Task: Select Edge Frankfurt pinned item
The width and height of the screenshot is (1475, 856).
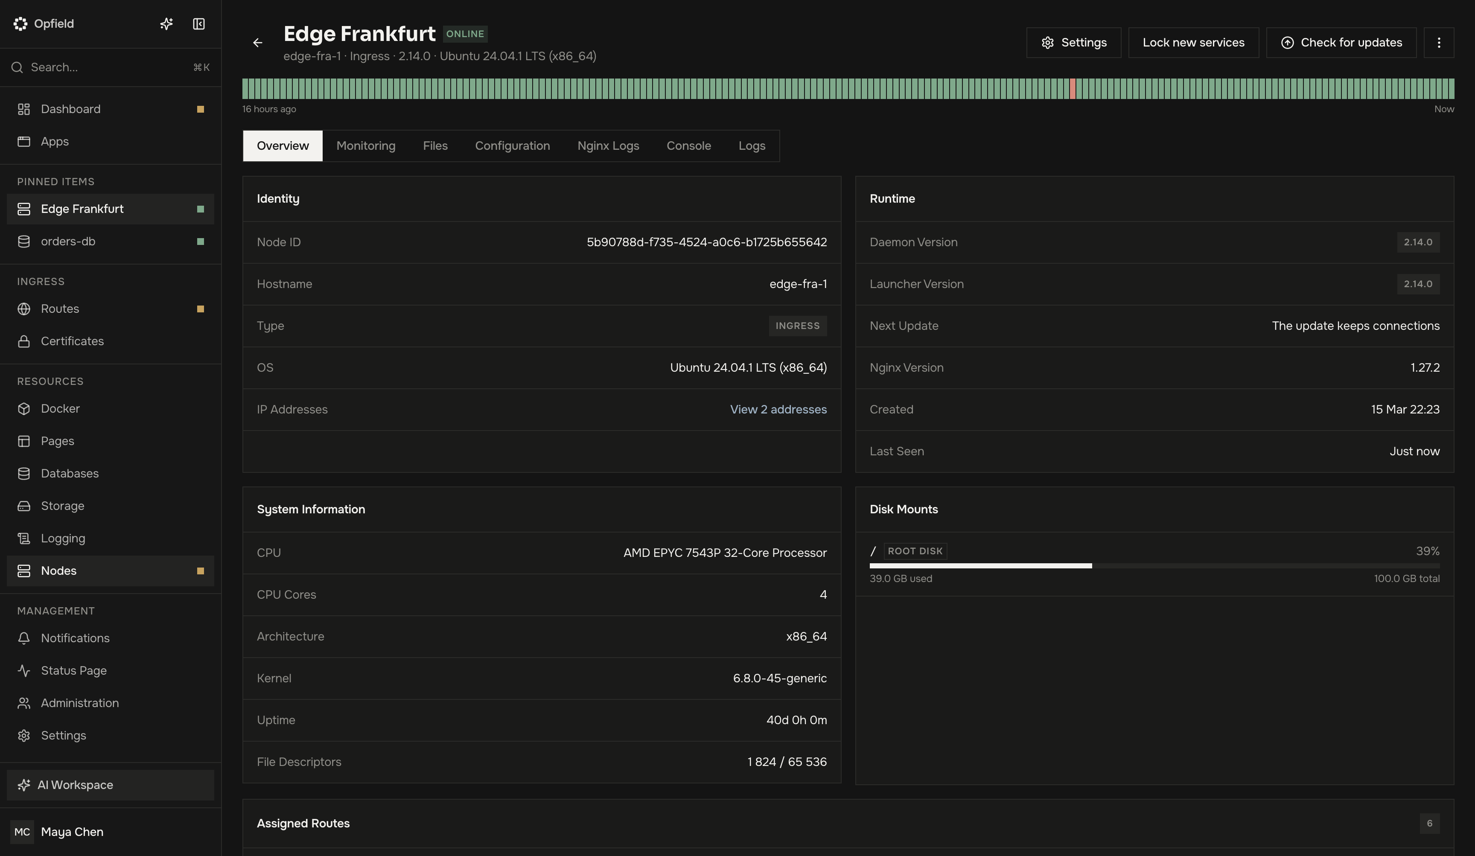Action: 111,209
